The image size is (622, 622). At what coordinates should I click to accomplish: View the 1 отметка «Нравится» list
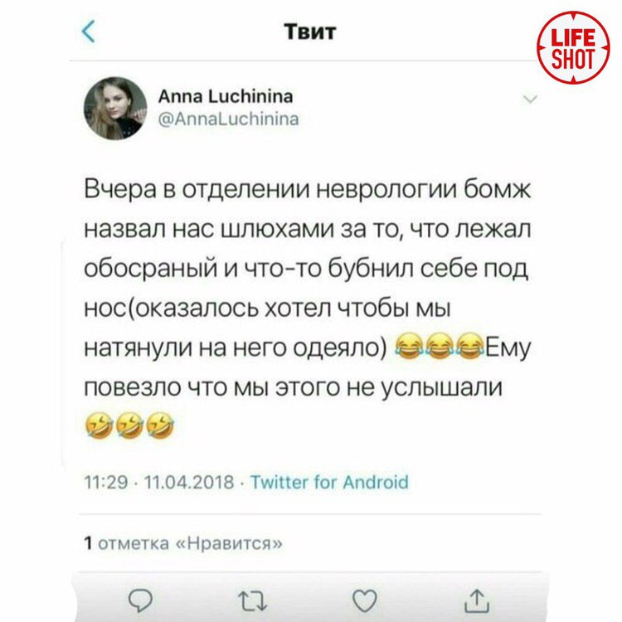(x=183, y=542)
